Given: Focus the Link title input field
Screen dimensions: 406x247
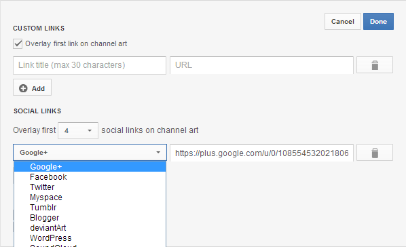Looking at the screenshot, I should [90, 65].
